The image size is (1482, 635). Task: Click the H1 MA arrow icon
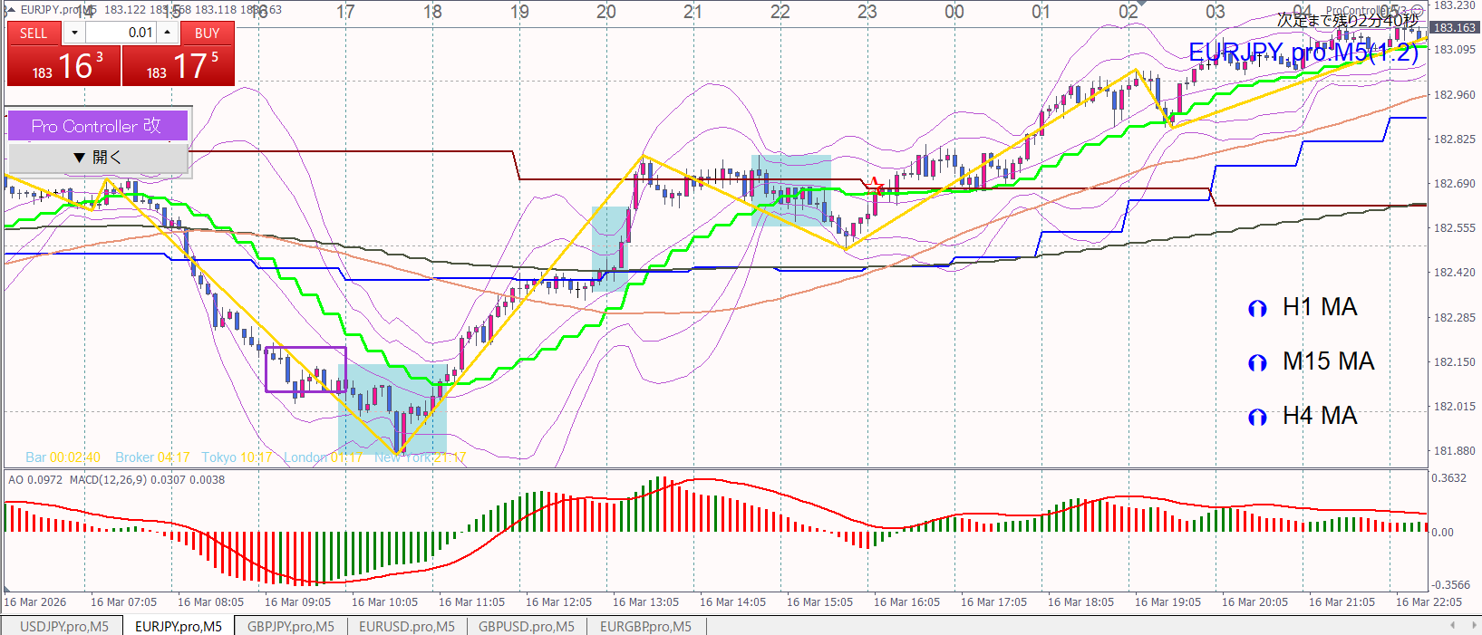pos(1257,309)
